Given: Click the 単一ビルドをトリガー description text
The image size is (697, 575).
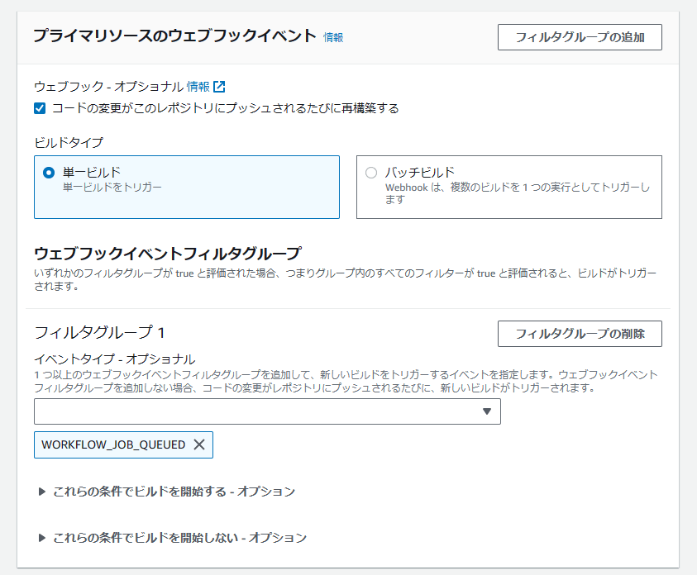Looking at the screenshot, I should pyautogui.click(x=112, y=188).
